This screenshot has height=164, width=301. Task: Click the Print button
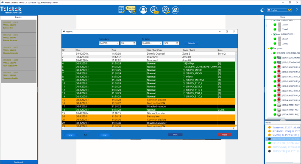pyautogui.click(x=175, y=135)
